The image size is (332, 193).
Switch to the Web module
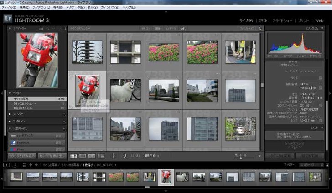coord(319,21)
